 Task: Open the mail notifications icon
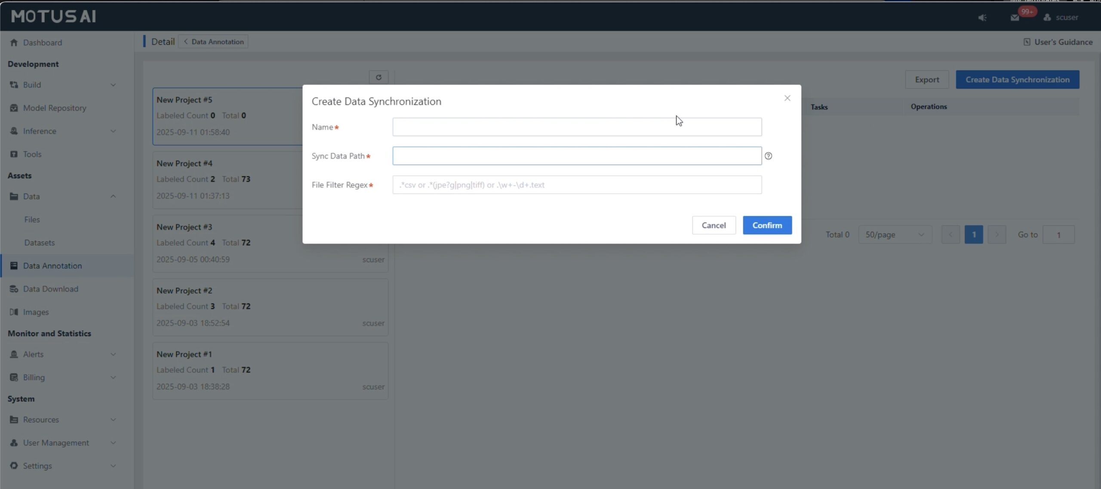(1015, 18)
